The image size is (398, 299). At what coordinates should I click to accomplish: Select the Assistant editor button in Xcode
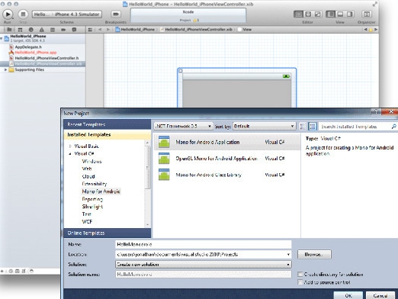coord(308,14)
